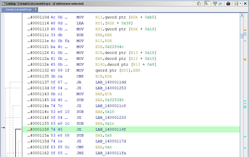Click operand EAX,0xc

[103, 147]
